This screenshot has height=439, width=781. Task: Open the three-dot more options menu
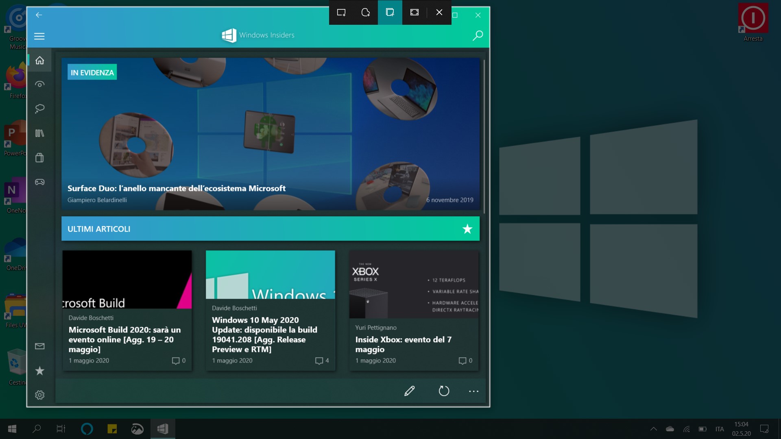click(x=473, y=391)
